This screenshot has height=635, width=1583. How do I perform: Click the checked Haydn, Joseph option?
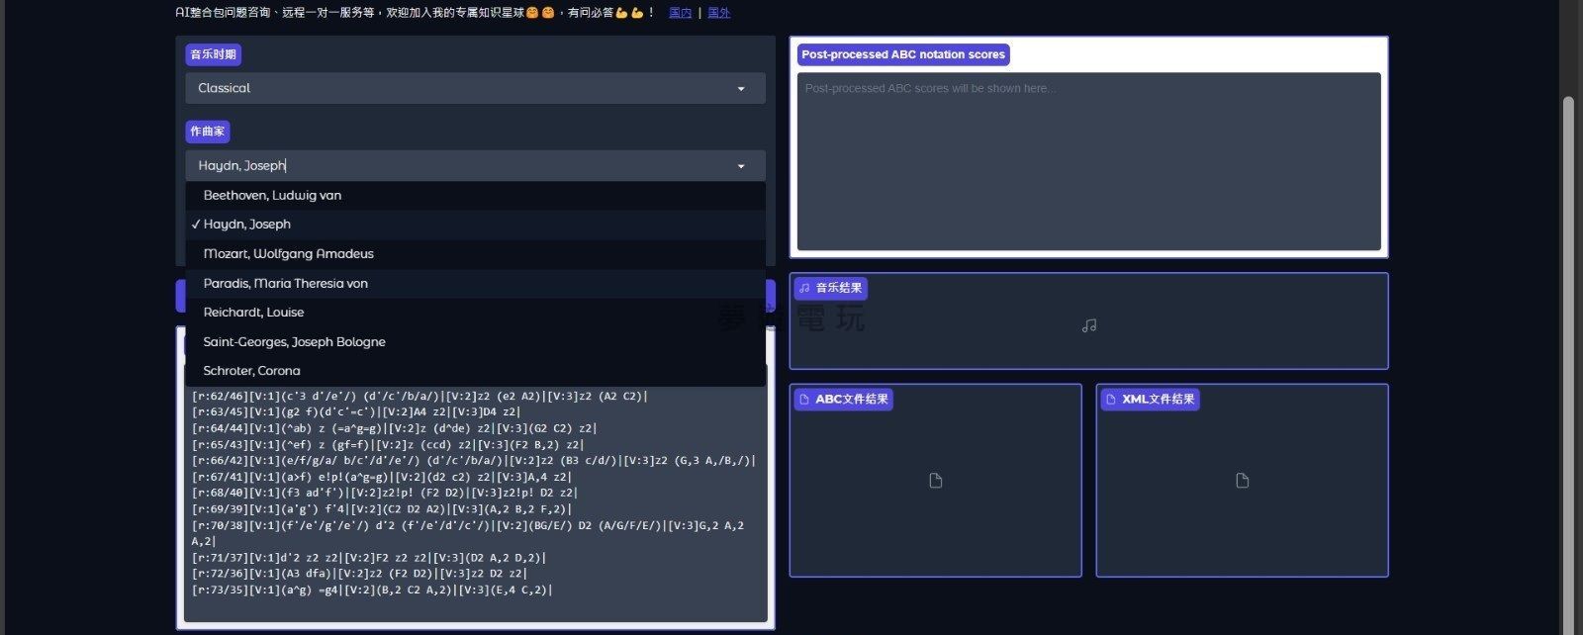tap(246, 225)
